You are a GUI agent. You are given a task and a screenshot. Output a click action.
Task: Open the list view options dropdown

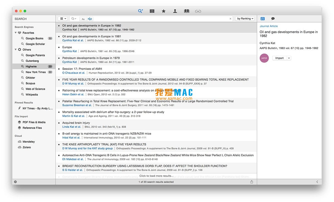click(x=63, y=19)
